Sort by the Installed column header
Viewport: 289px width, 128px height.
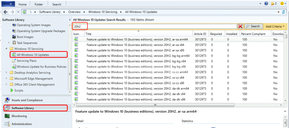pos(233,34)
